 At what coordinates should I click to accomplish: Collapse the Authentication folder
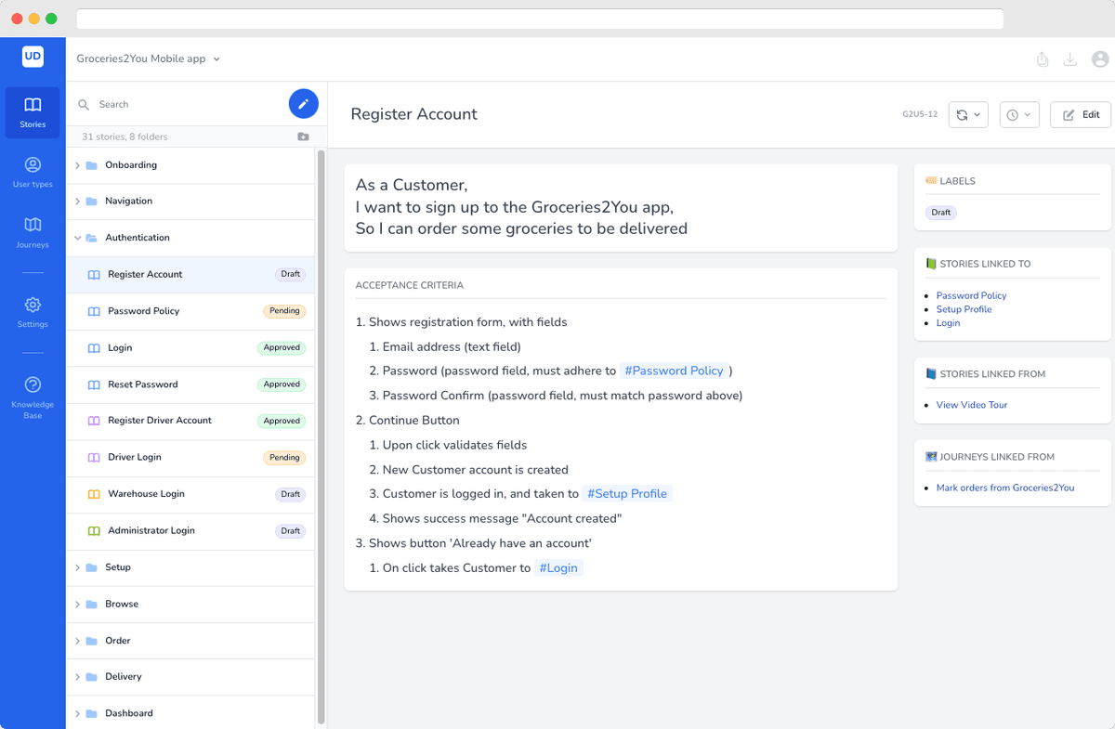tap(78, 237)
